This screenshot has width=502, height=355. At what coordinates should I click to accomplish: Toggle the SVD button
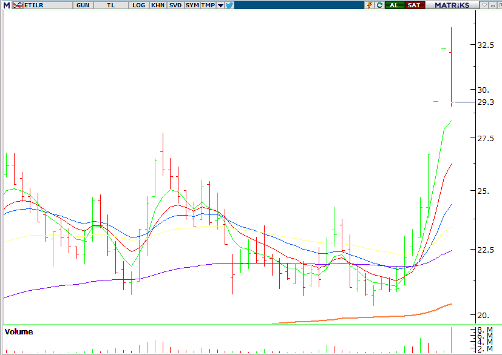[x=175, y=5]
